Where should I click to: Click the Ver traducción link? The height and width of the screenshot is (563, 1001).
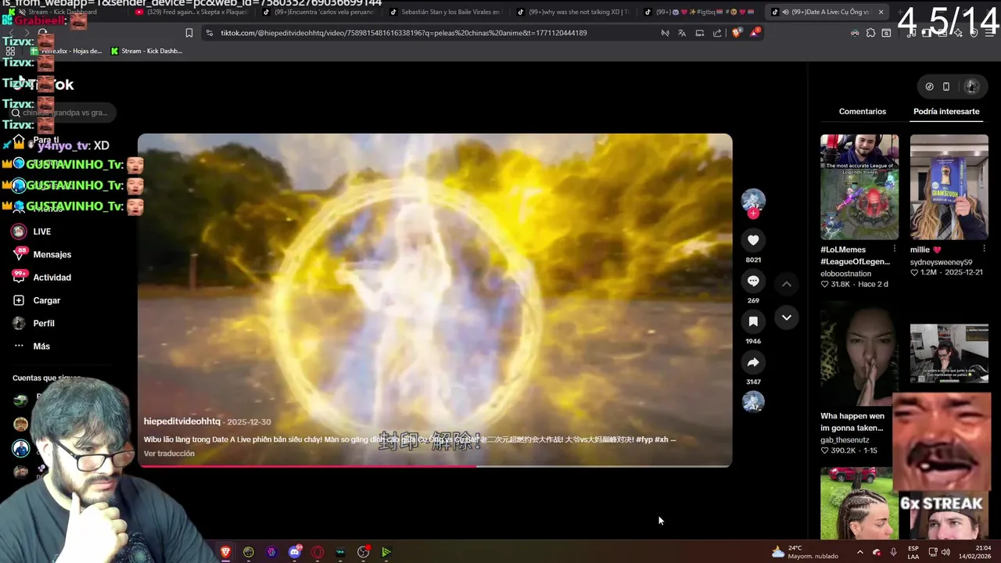tap(169, 454)
